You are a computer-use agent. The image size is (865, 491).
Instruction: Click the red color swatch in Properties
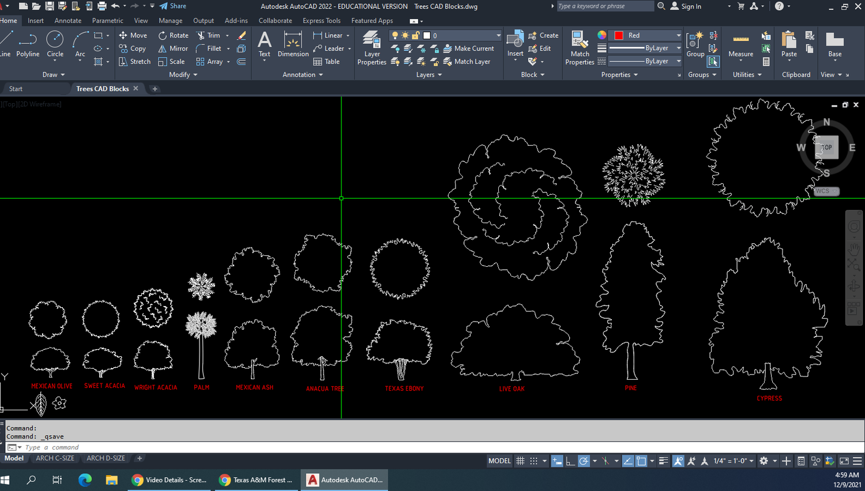click(x=619, y=35)
